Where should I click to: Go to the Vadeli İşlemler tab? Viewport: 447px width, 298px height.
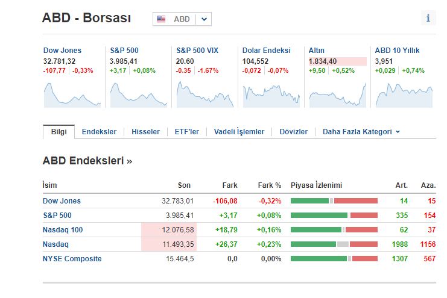coord(239,132)
